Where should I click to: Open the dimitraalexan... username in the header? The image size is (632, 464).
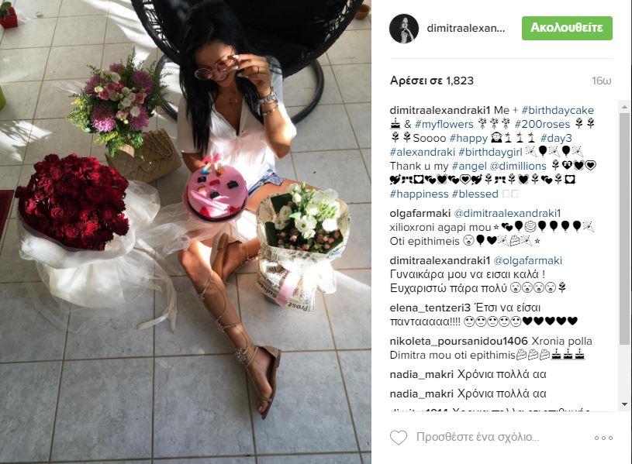coord(465,28)
